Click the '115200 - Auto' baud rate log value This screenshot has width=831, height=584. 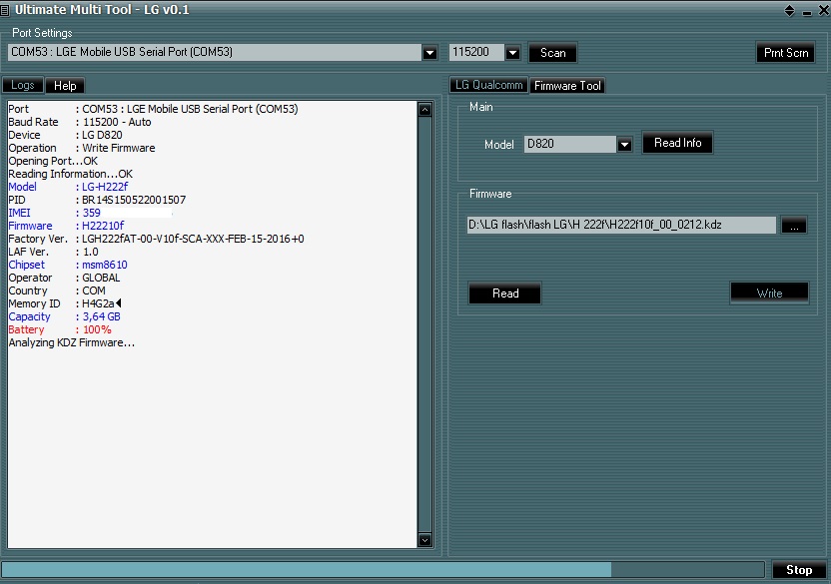(x=117, y=122)
